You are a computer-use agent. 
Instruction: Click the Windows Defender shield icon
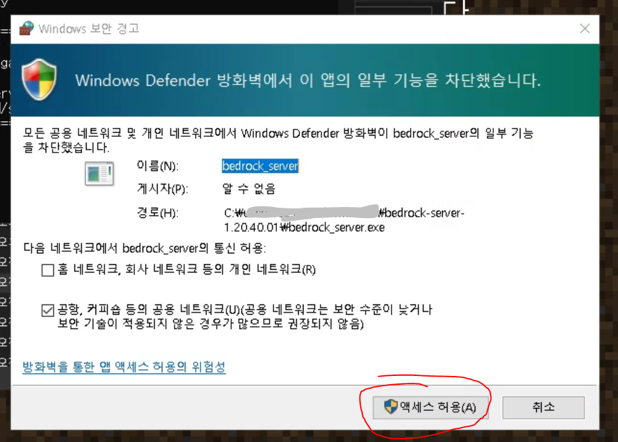pyautogui.click(x=39, y=80)
